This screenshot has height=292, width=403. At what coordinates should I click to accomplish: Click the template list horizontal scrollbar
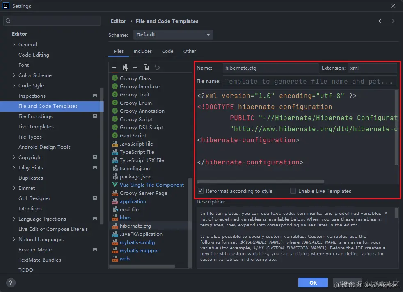(x=142, y=266)
